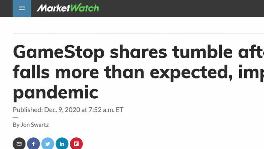Screen dimensions: 264x149
Task: Click the short dash under published date
Action: pyautogui.click(x=16, y=117)
